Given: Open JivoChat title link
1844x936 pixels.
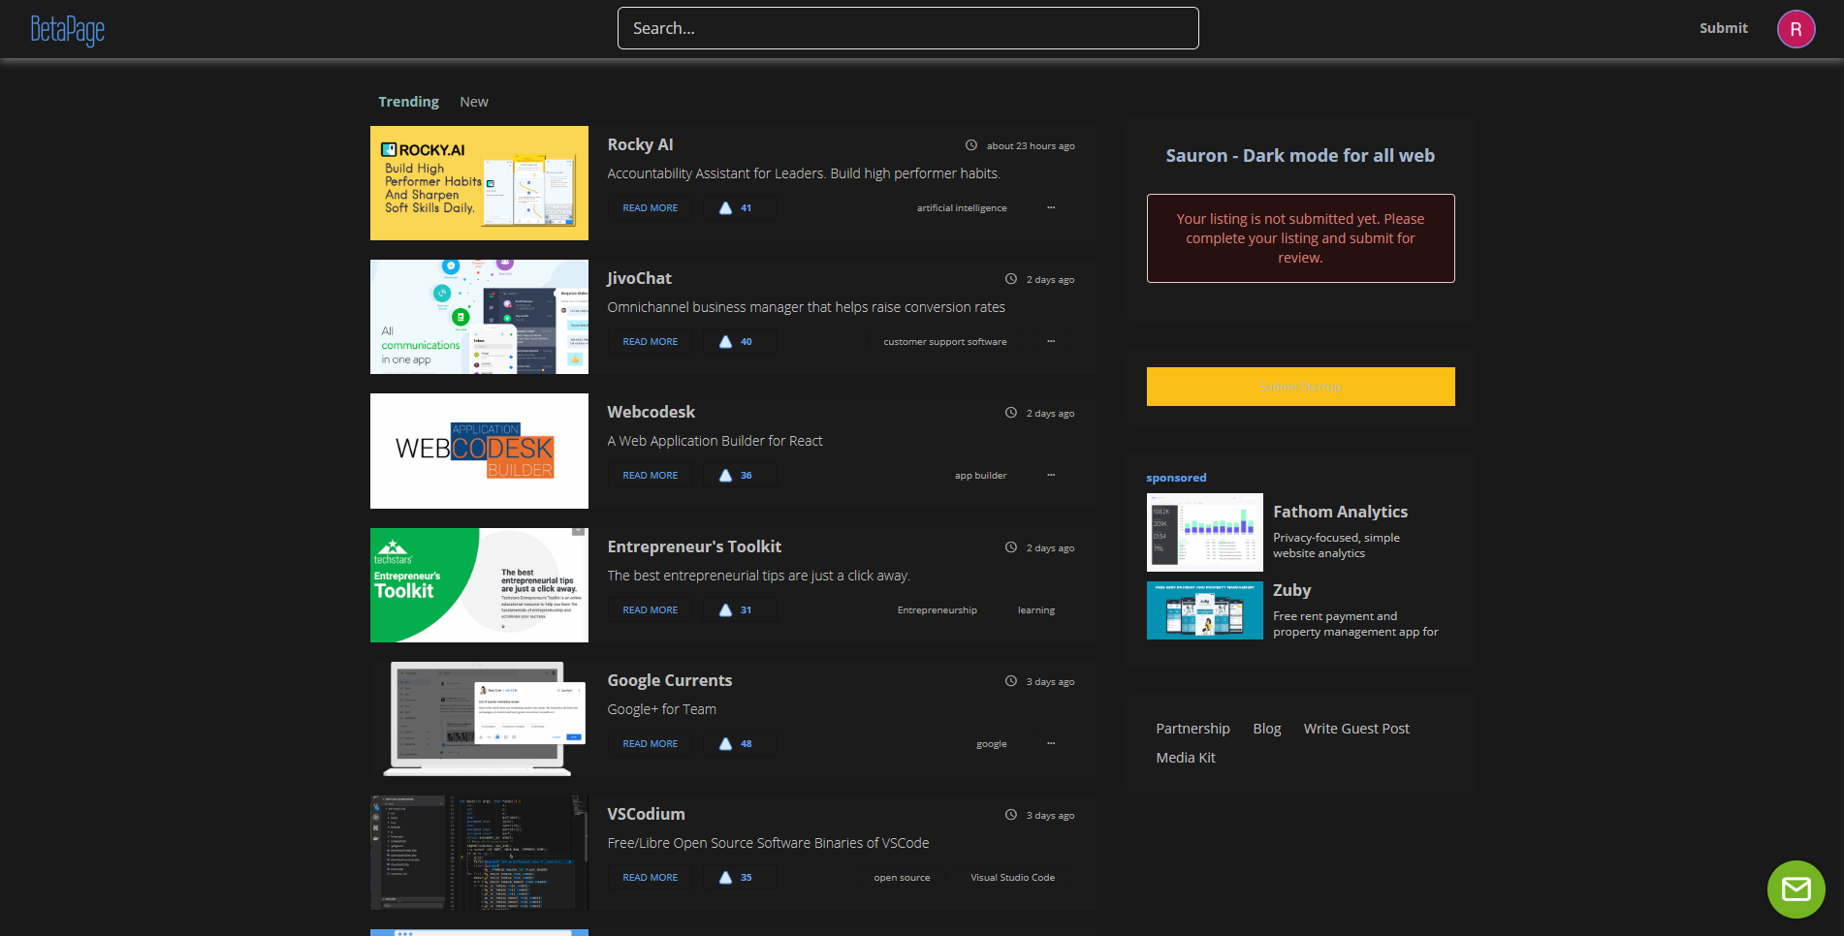Looking at the screenshot, I should [x=639, y=278].
